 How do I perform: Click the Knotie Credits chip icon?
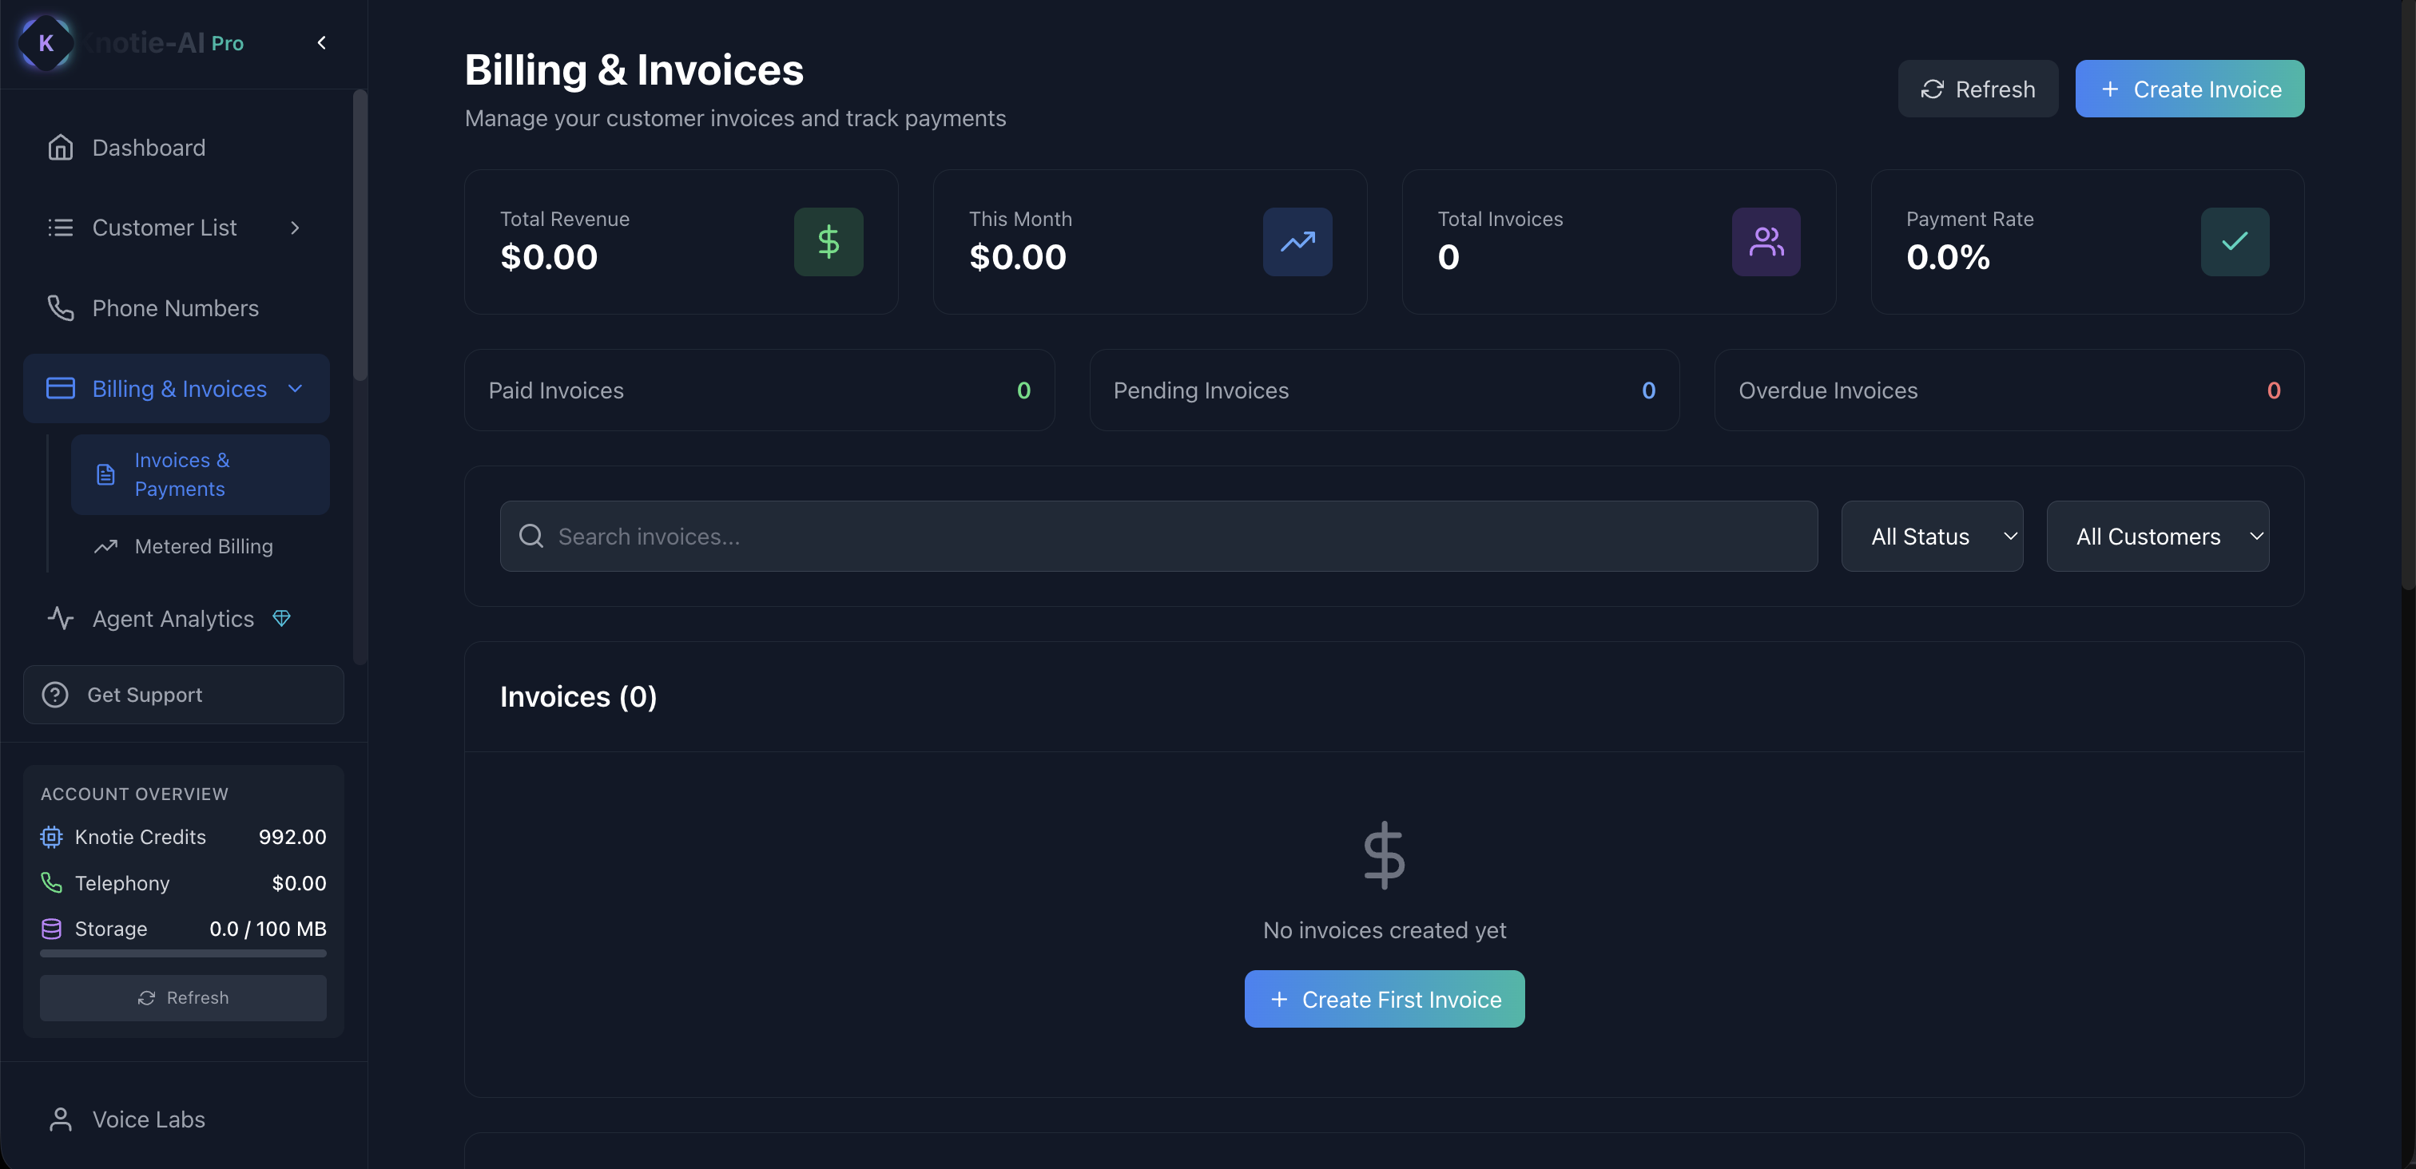click(52, 836)
